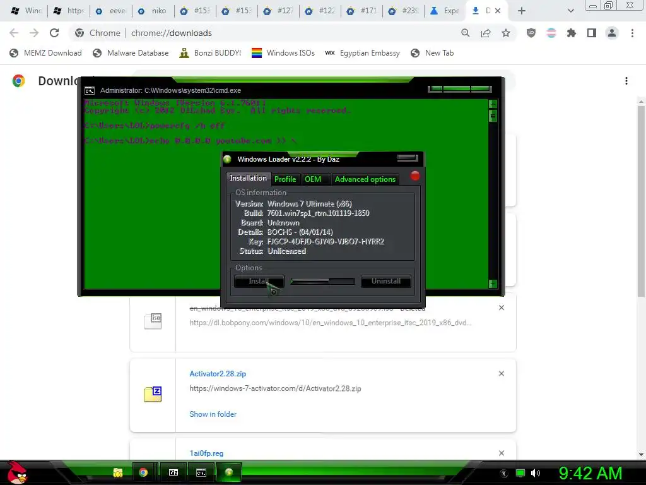Open the Extensions puzzle piece menu
The width and height of the screenshot is (646, 485).
572,33
